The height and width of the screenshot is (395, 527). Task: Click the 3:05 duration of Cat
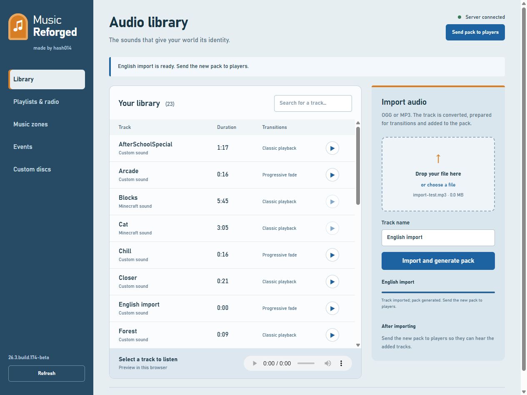click(x=223, y=228)
